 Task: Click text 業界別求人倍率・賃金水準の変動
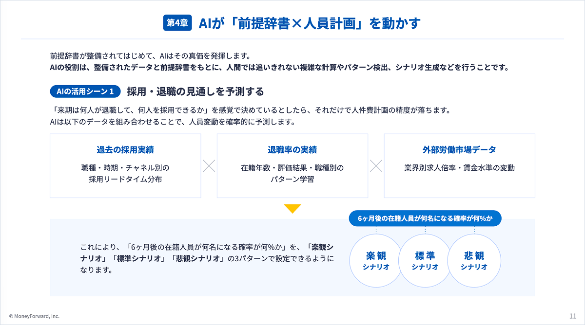point(459,168)
